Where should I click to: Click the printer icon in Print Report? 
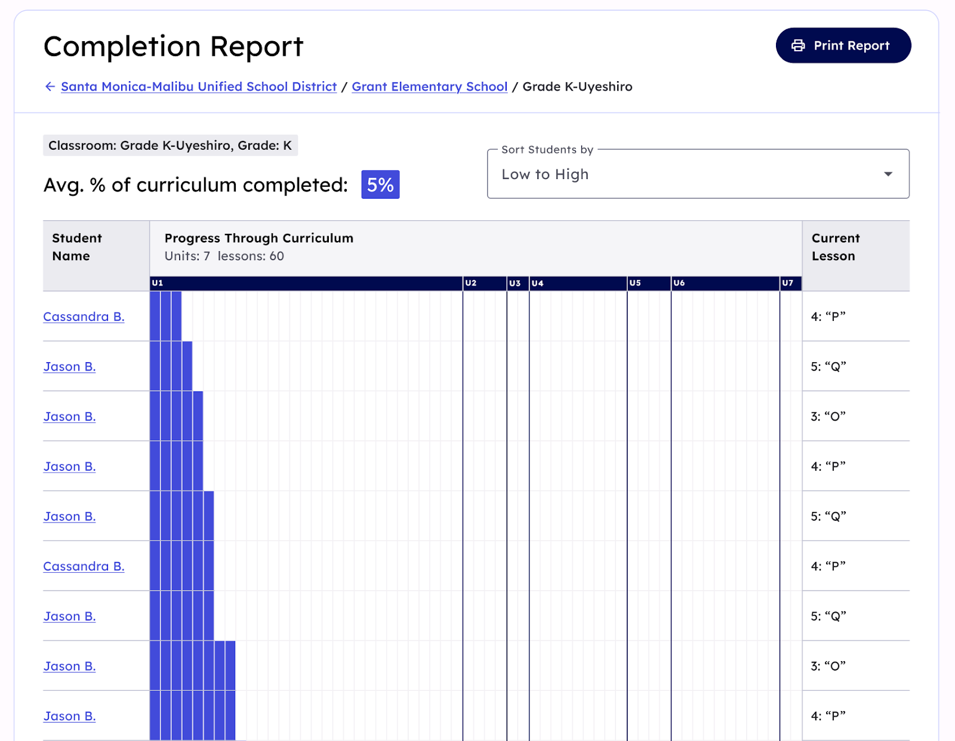pos(798,46)
